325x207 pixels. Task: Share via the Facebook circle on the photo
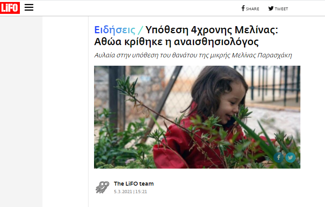click(x=278, y=158)
